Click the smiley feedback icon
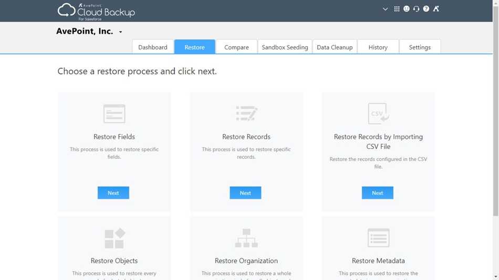 [x=407, y=9]
